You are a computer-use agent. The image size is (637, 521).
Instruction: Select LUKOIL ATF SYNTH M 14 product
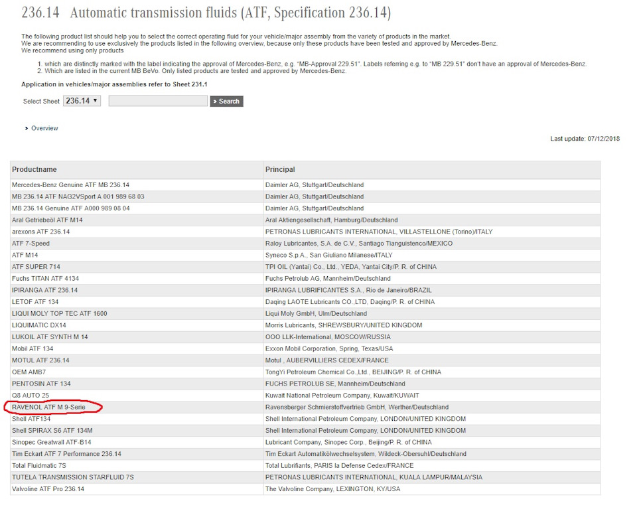(50, 337)
